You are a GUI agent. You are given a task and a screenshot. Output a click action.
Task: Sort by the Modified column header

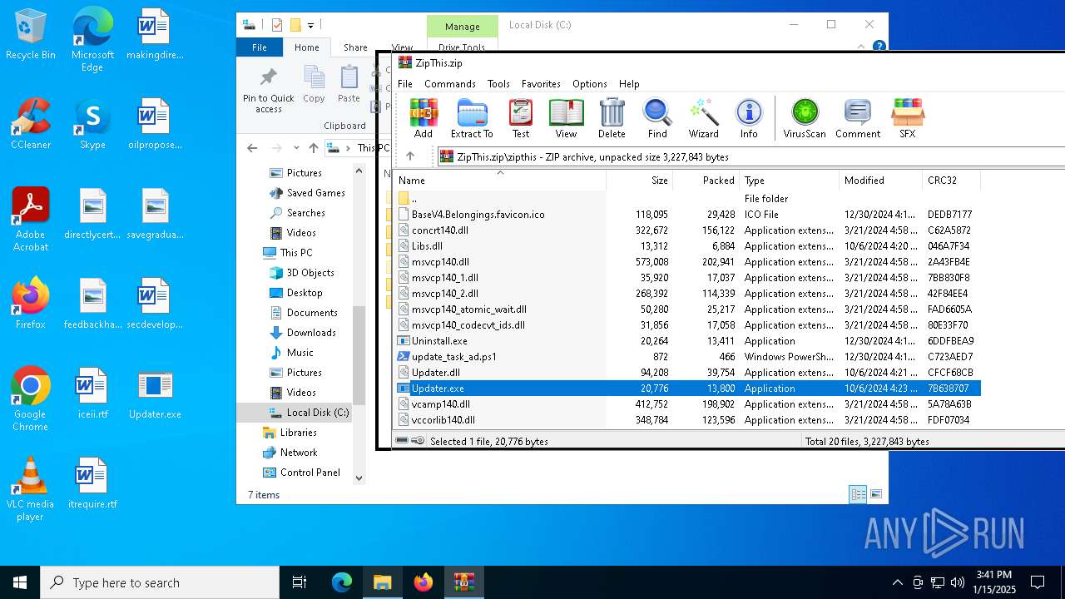(880, 181)
